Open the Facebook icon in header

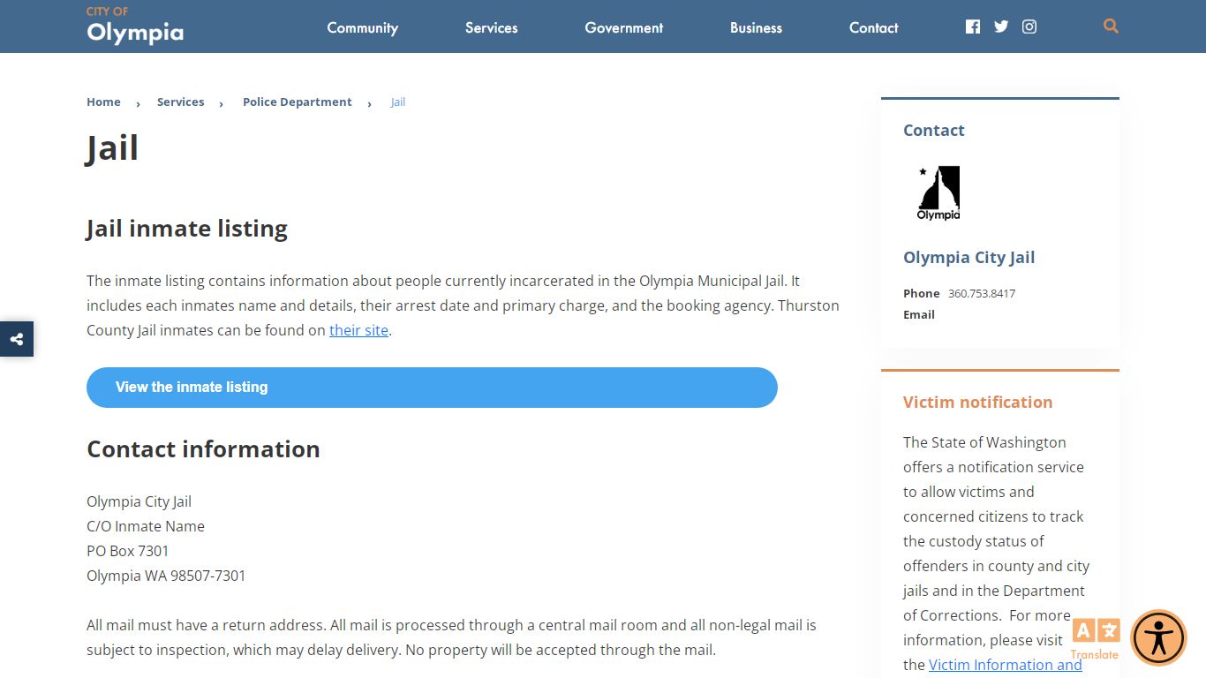(973, 26)
